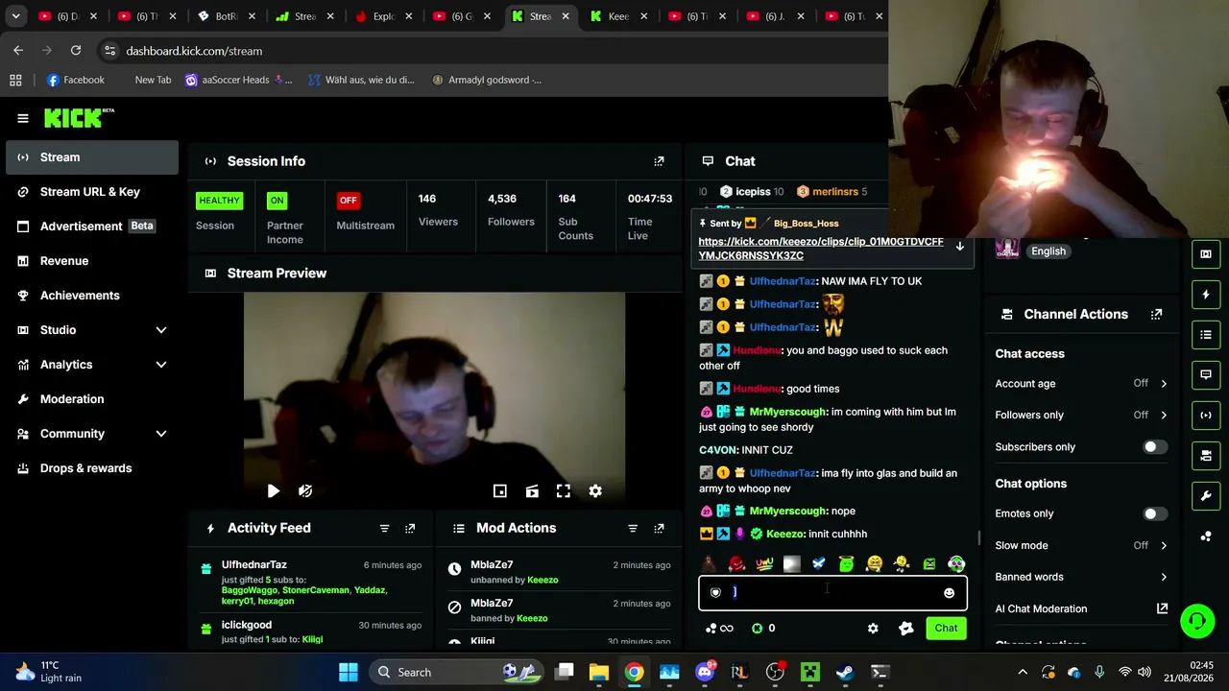This screenshot has width=1229, height=691.
Task: Open UlfhednarTaz profile in Activity Feed
Action: click(x=253, y=565)
